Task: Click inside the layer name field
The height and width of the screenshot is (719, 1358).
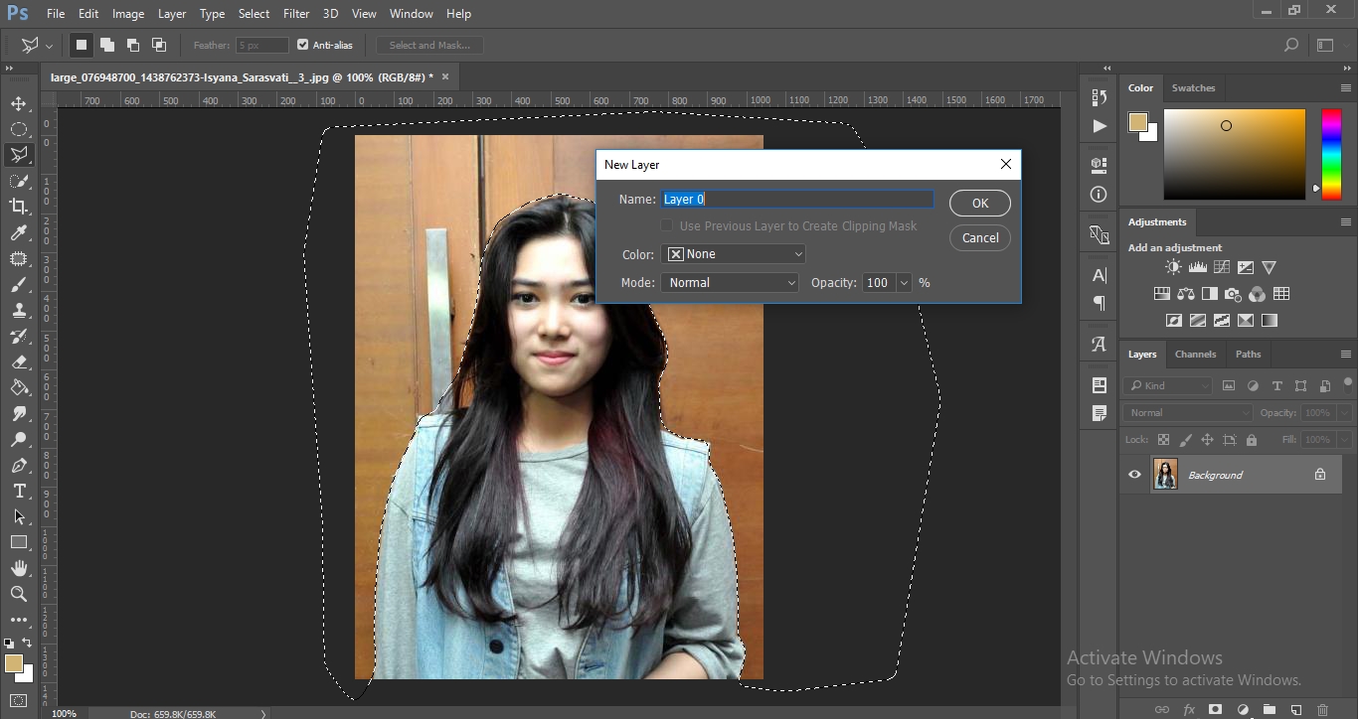Action: pos(795,199)
